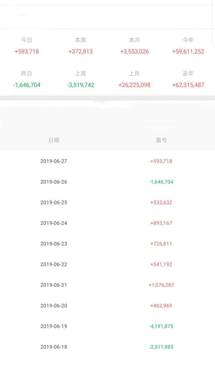
Task: Tap the 本月 total +3,553,026
Action: [135, 51]
